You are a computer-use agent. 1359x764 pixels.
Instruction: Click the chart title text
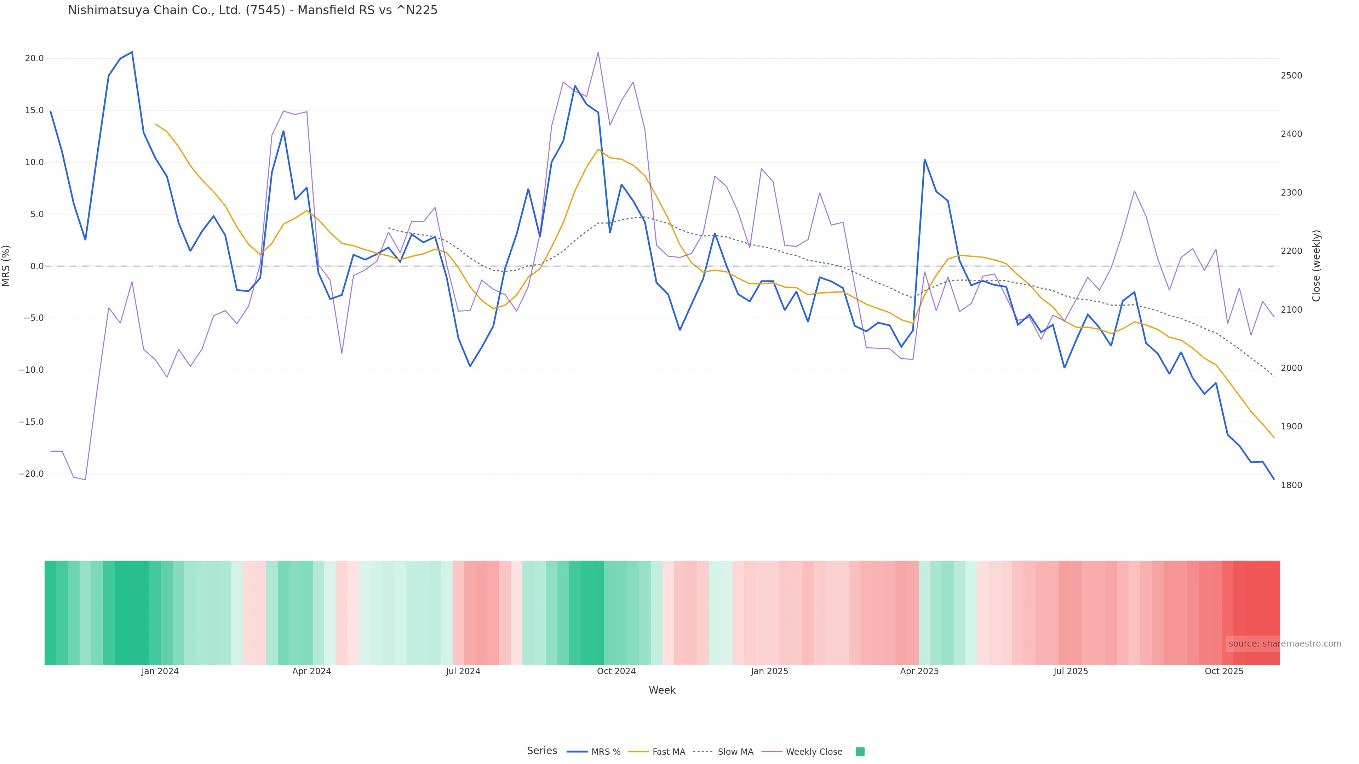253,11
